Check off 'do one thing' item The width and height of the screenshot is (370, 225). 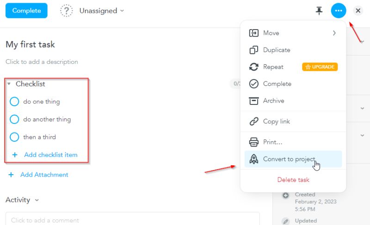(14, 102)
